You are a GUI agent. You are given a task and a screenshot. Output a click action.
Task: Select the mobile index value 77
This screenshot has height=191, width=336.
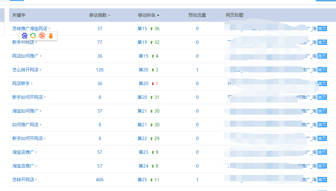(x=100, y=42)
